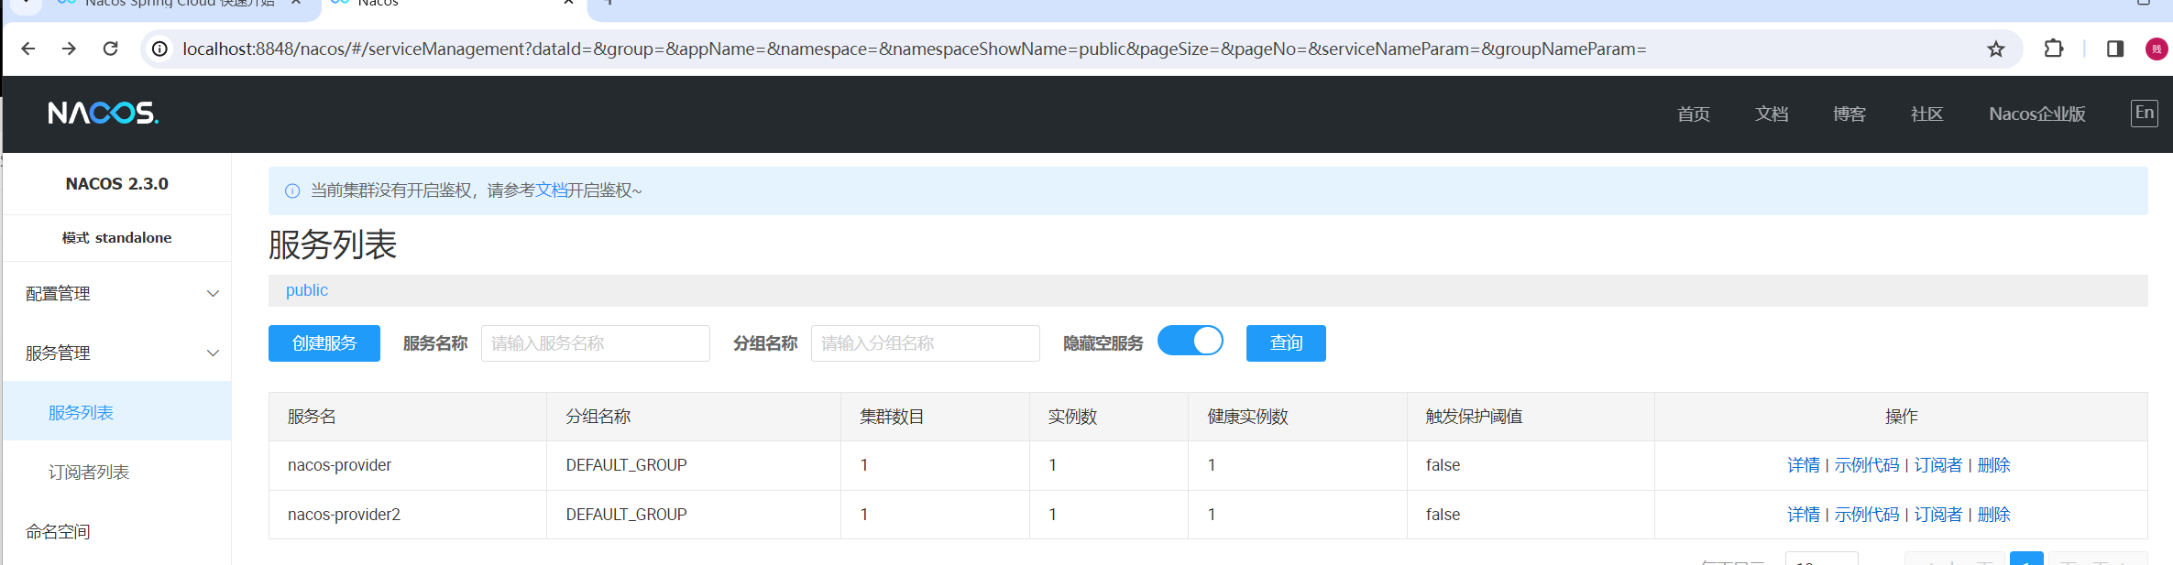
Task: Click 删除 for nacos-provider
Action: pos(1994,465)
